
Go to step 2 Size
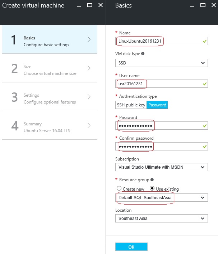[50, 68]
